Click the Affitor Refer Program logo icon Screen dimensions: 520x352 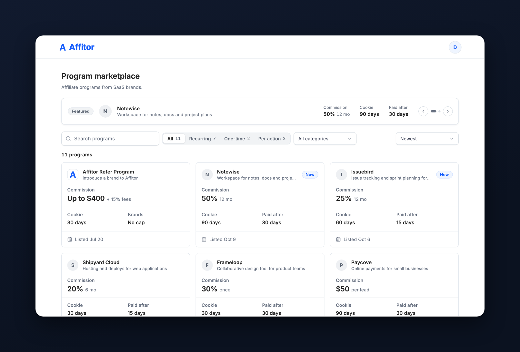coord(73,175)
